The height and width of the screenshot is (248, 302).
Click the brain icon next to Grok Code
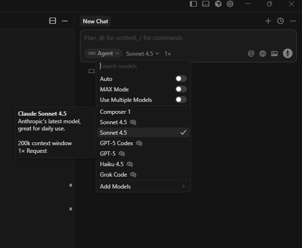(x=133, y=175)
